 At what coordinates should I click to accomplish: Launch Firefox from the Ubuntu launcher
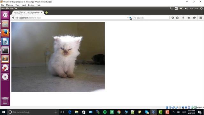5,33
